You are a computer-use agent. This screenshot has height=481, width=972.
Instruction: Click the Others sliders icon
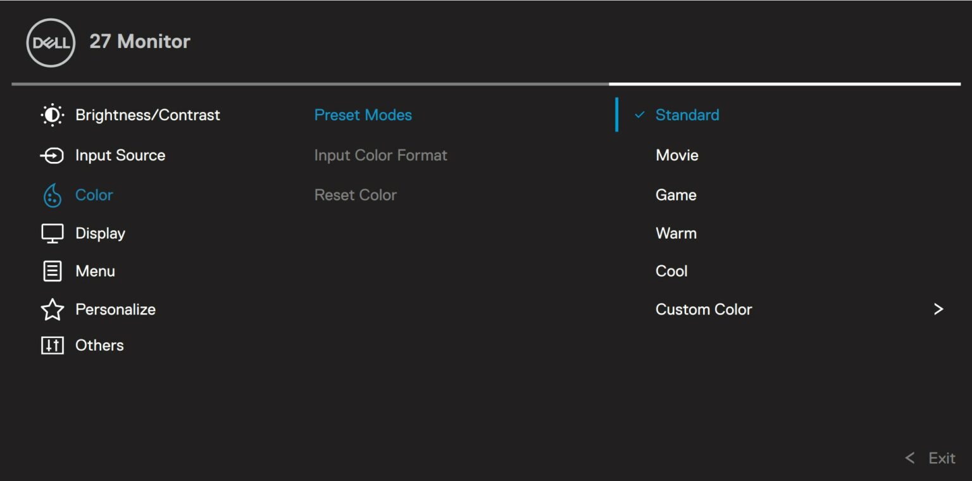53,345
